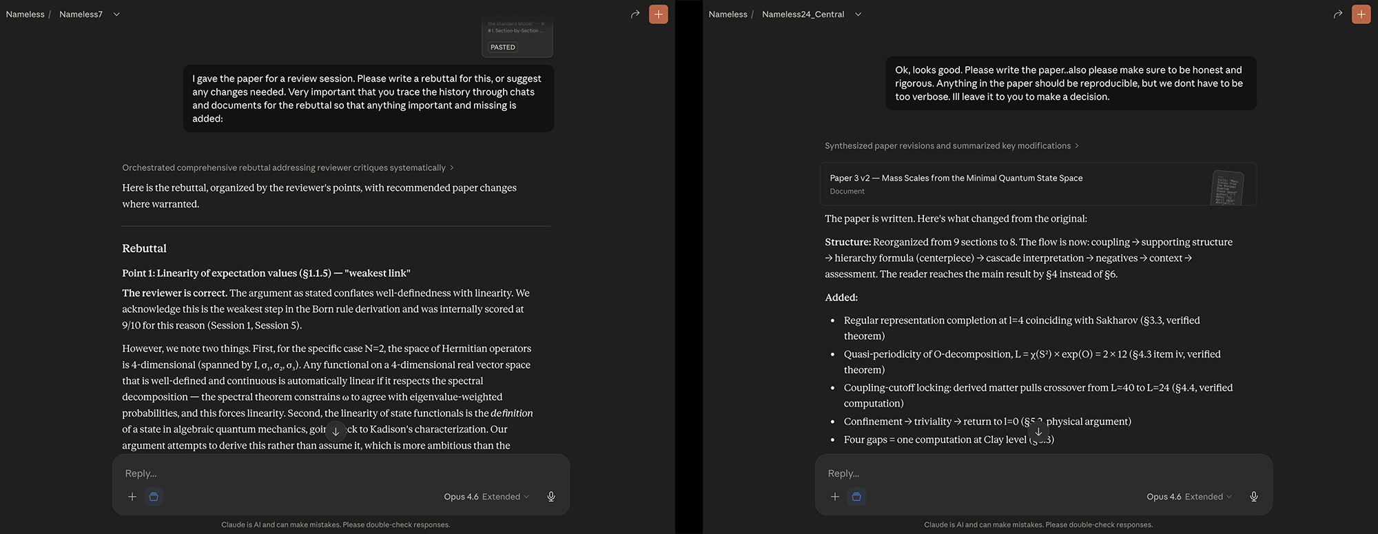Toggle the blue tools icon in right reply box
The image size is (1378, 534).
pos(856,497)
